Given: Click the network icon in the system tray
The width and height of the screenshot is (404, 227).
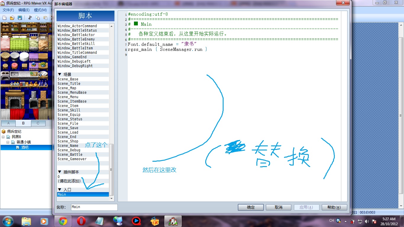Looking at the screenshot, I should point(360,221).
